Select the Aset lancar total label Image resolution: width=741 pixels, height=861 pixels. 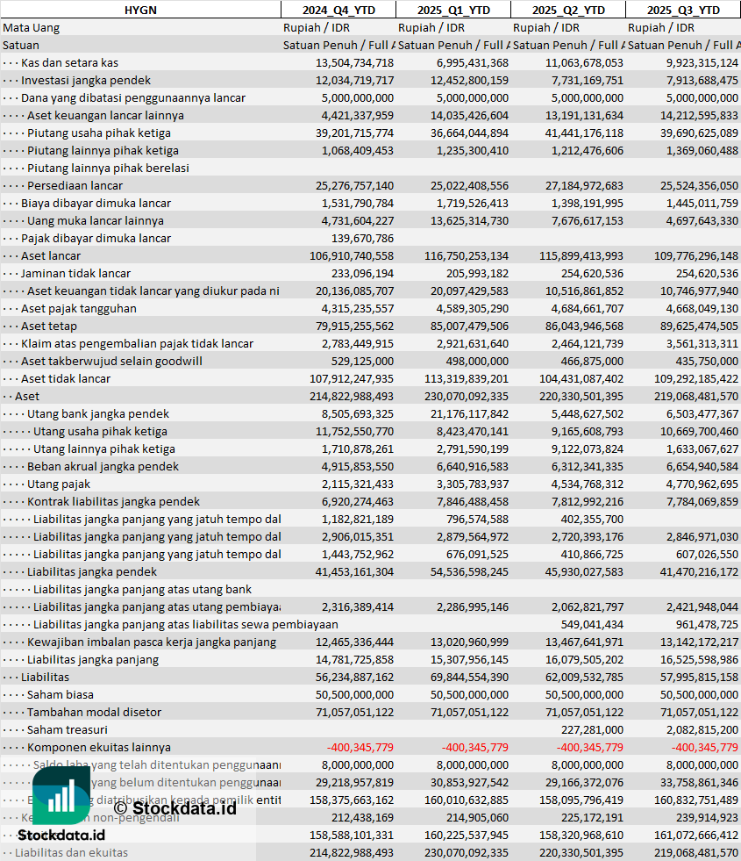pyautogui.click(x=51, y=256)
